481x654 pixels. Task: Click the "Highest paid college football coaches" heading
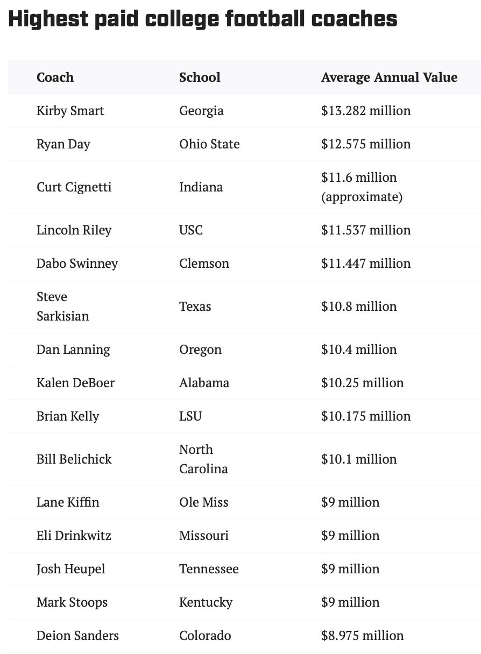(203, 19)
